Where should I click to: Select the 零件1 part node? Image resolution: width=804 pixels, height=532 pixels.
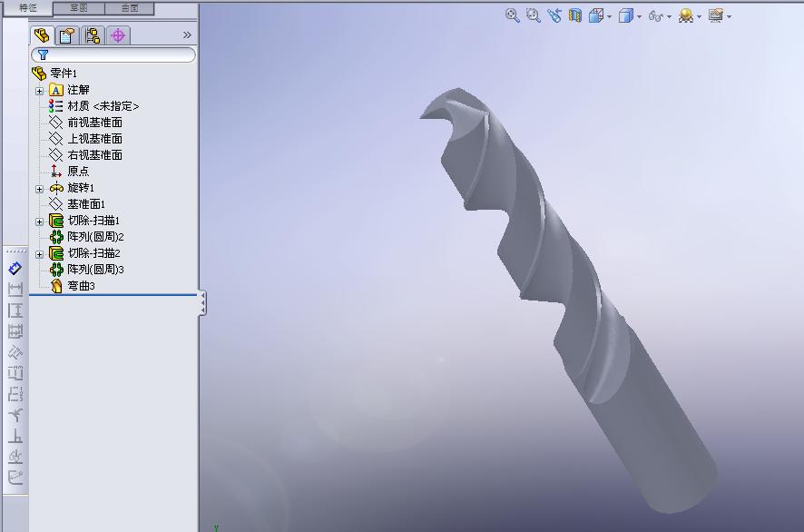(54, 74)
